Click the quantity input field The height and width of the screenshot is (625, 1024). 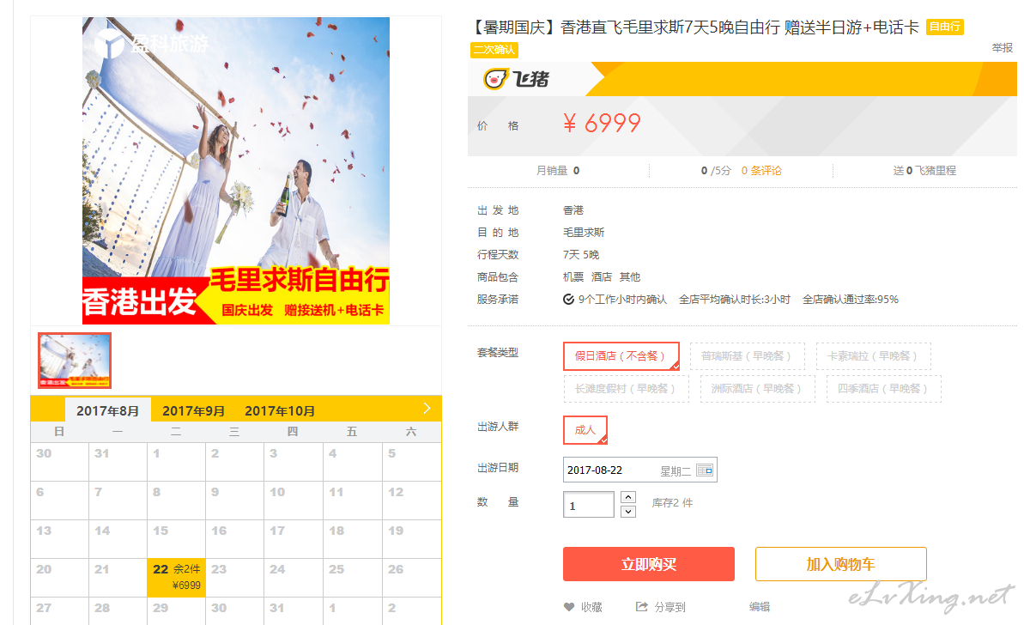point(589,505)
